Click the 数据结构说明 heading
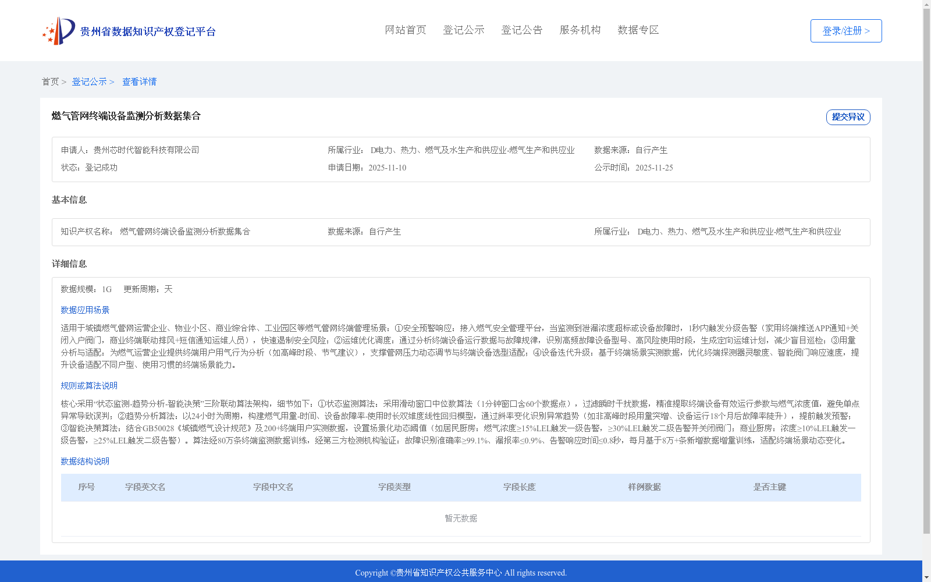 click(85, 462)
